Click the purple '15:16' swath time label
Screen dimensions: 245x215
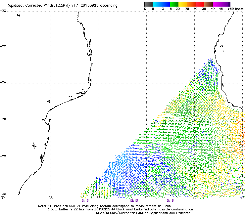[x=169, y=201]
